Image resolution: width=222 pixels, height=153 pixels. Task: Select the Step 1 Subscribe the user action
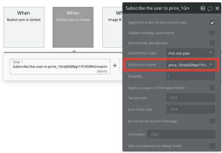click(x=60, y=67)
